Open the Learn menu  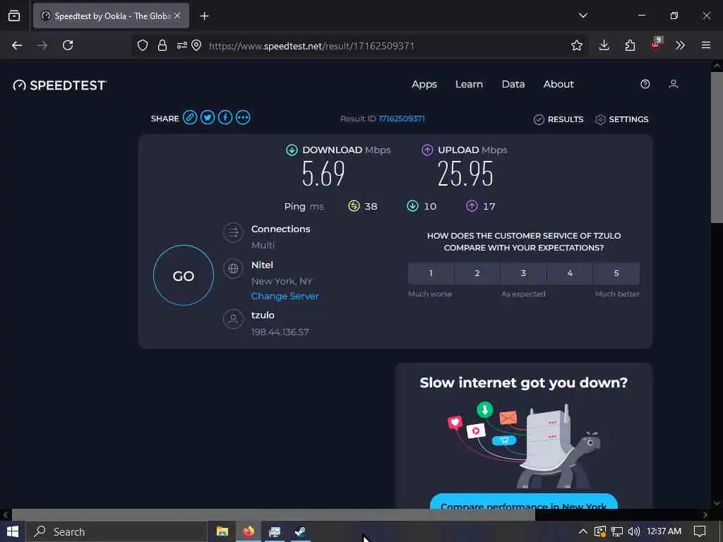click(x=469, y=85)
